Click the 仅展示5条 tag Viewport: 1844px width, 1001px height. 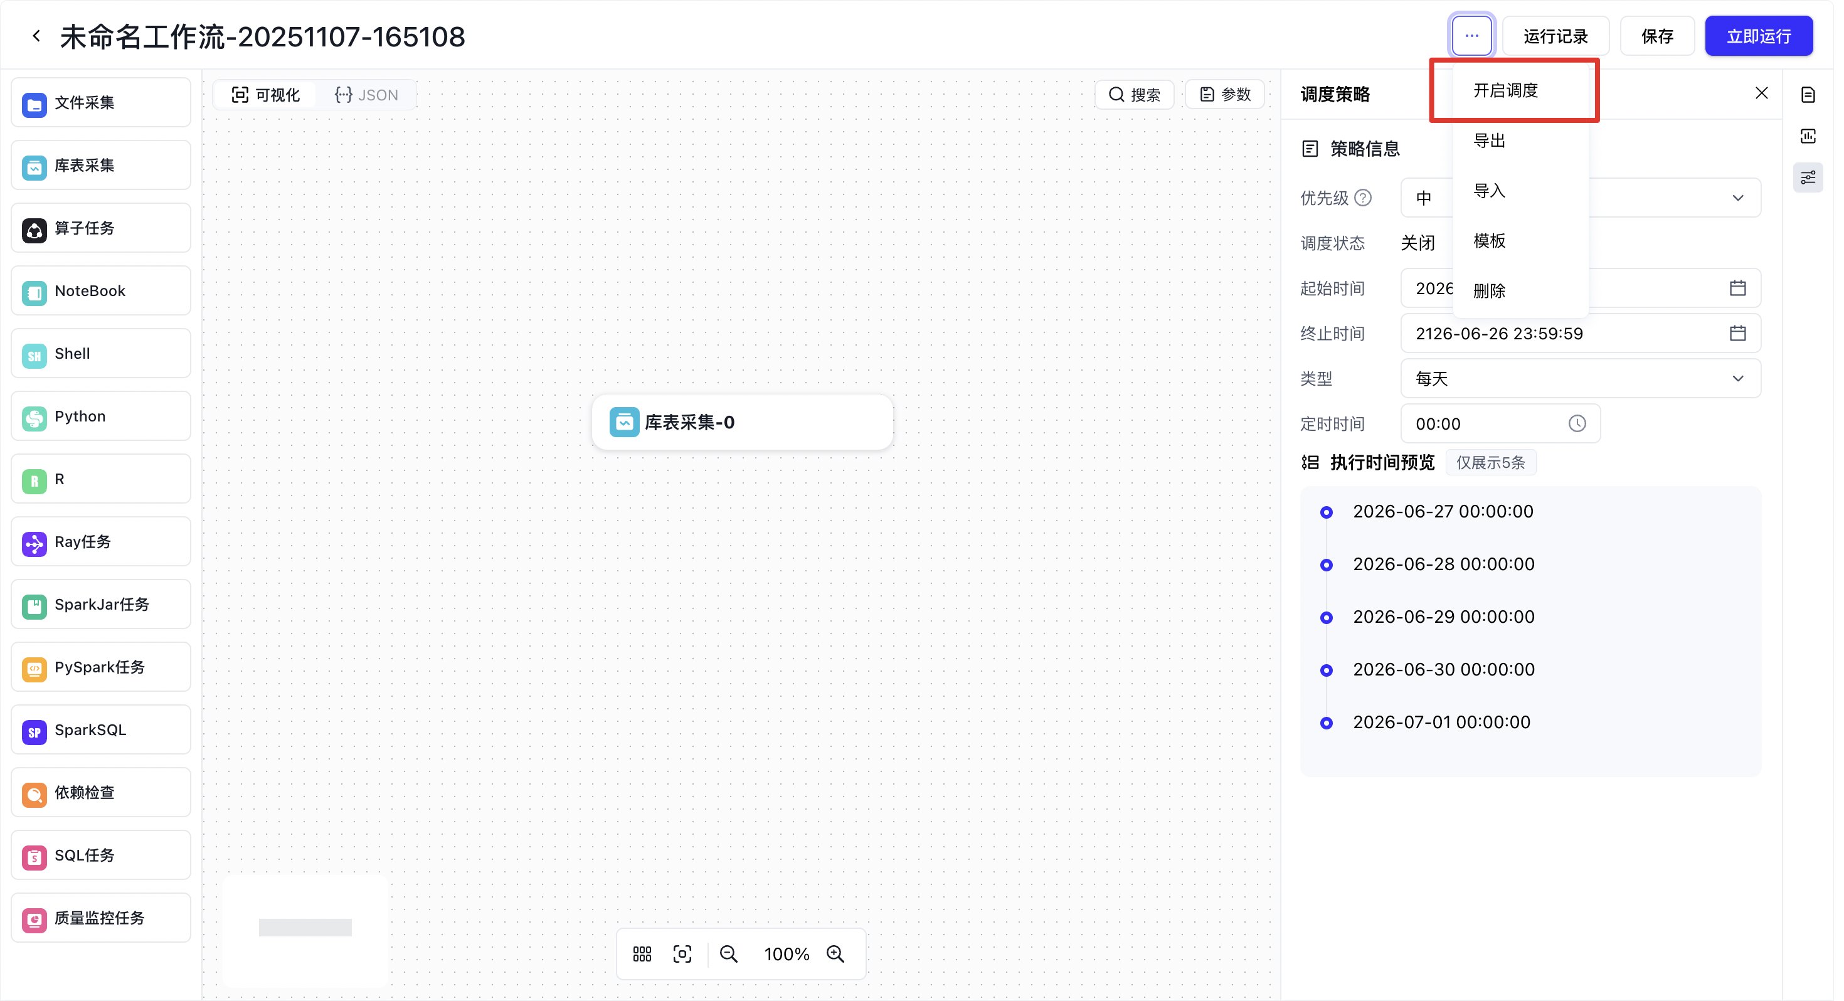[1498, 465]
